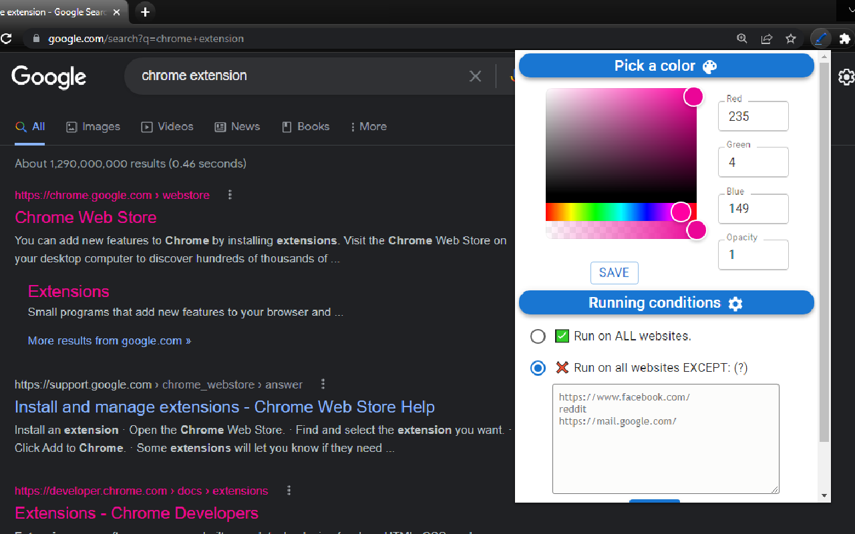This screenshot has height=534, width=855.
Task: Click the Green value input field
Action: 753,162
